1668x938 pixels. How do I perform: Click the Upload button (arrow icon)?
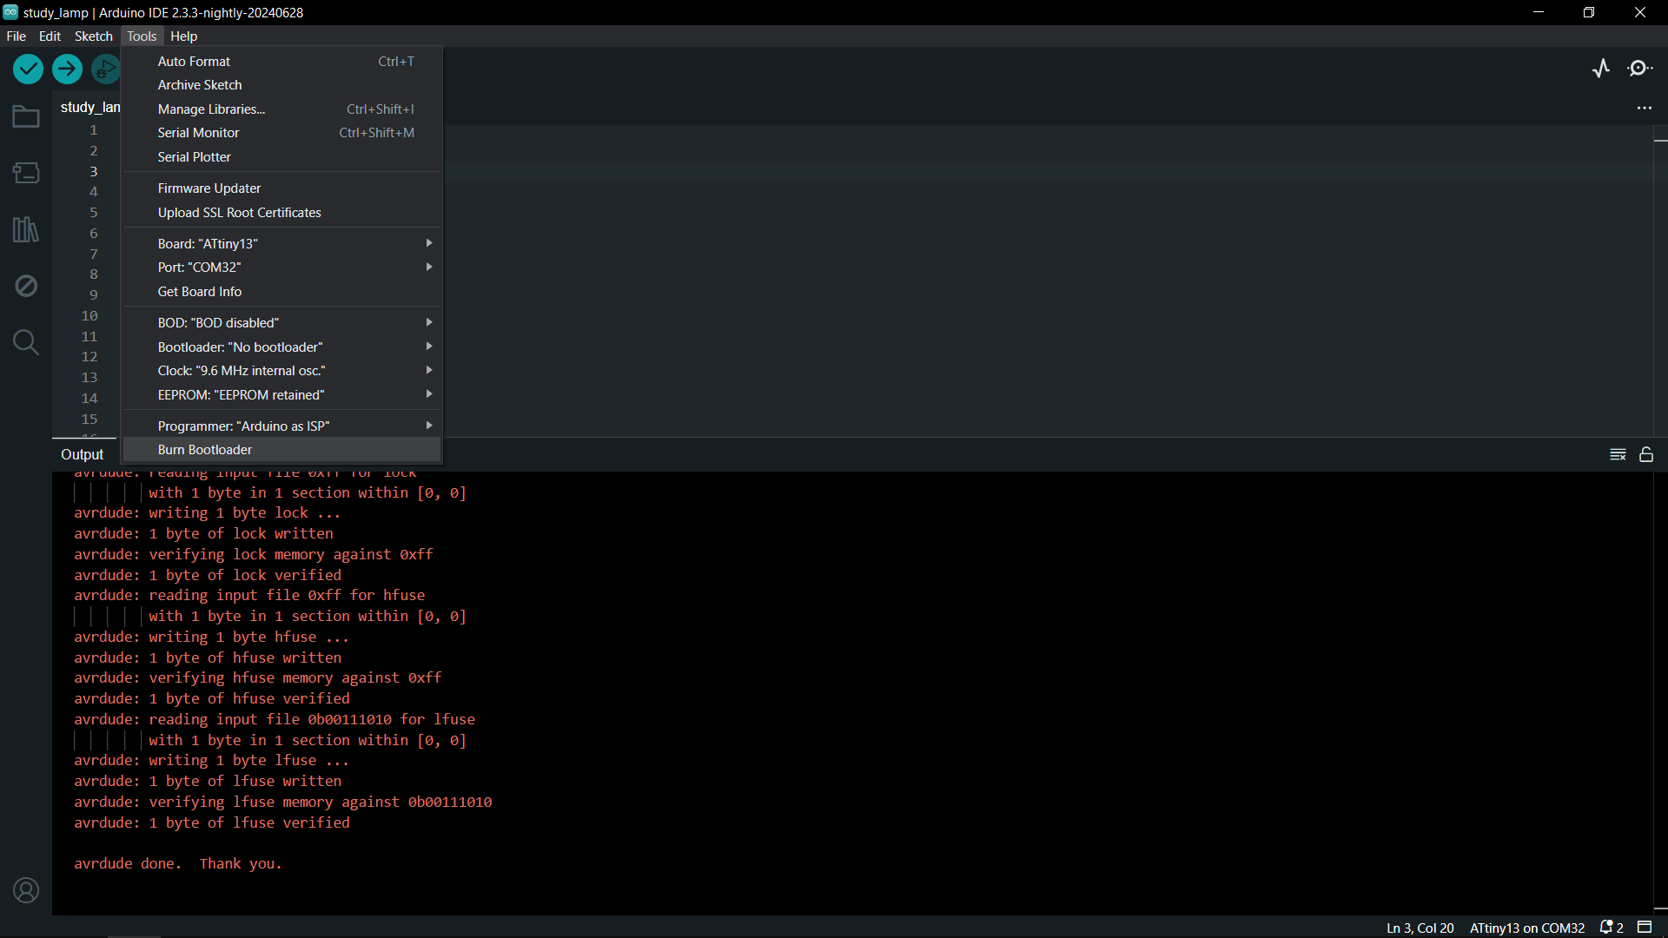[68, 69]
